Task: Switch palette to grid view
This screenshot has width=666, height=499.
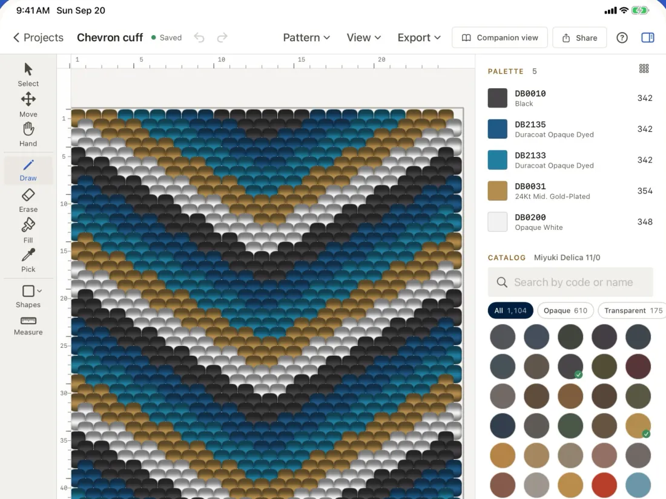Action: [x=644, y=68]
